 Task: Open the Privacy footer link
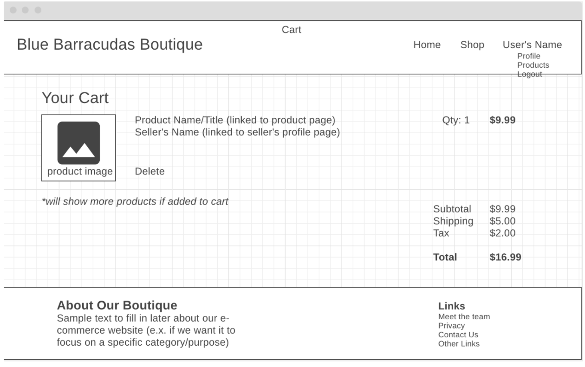(451, 326)
